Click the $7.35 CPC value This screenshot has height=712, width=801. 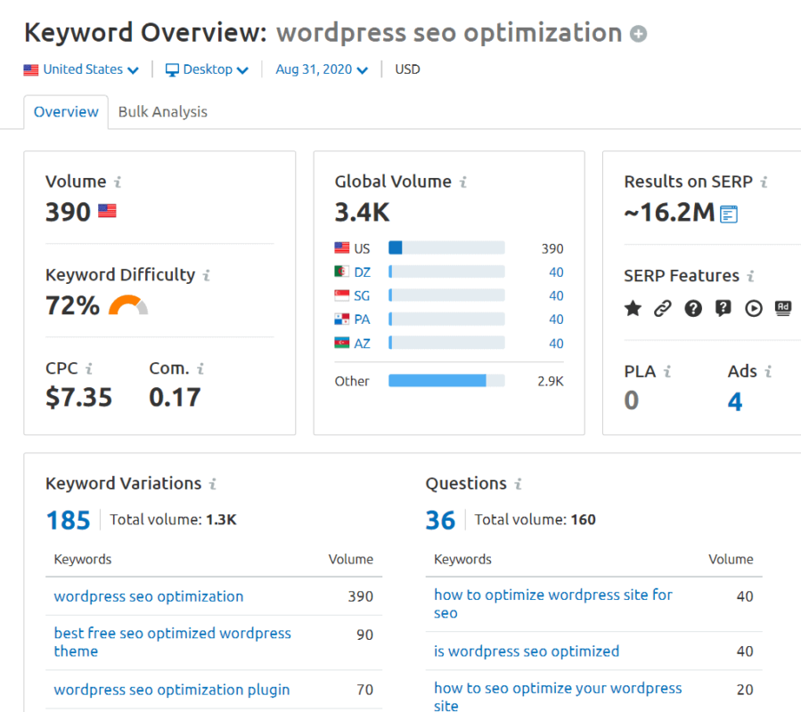click(x=78, y=398)
